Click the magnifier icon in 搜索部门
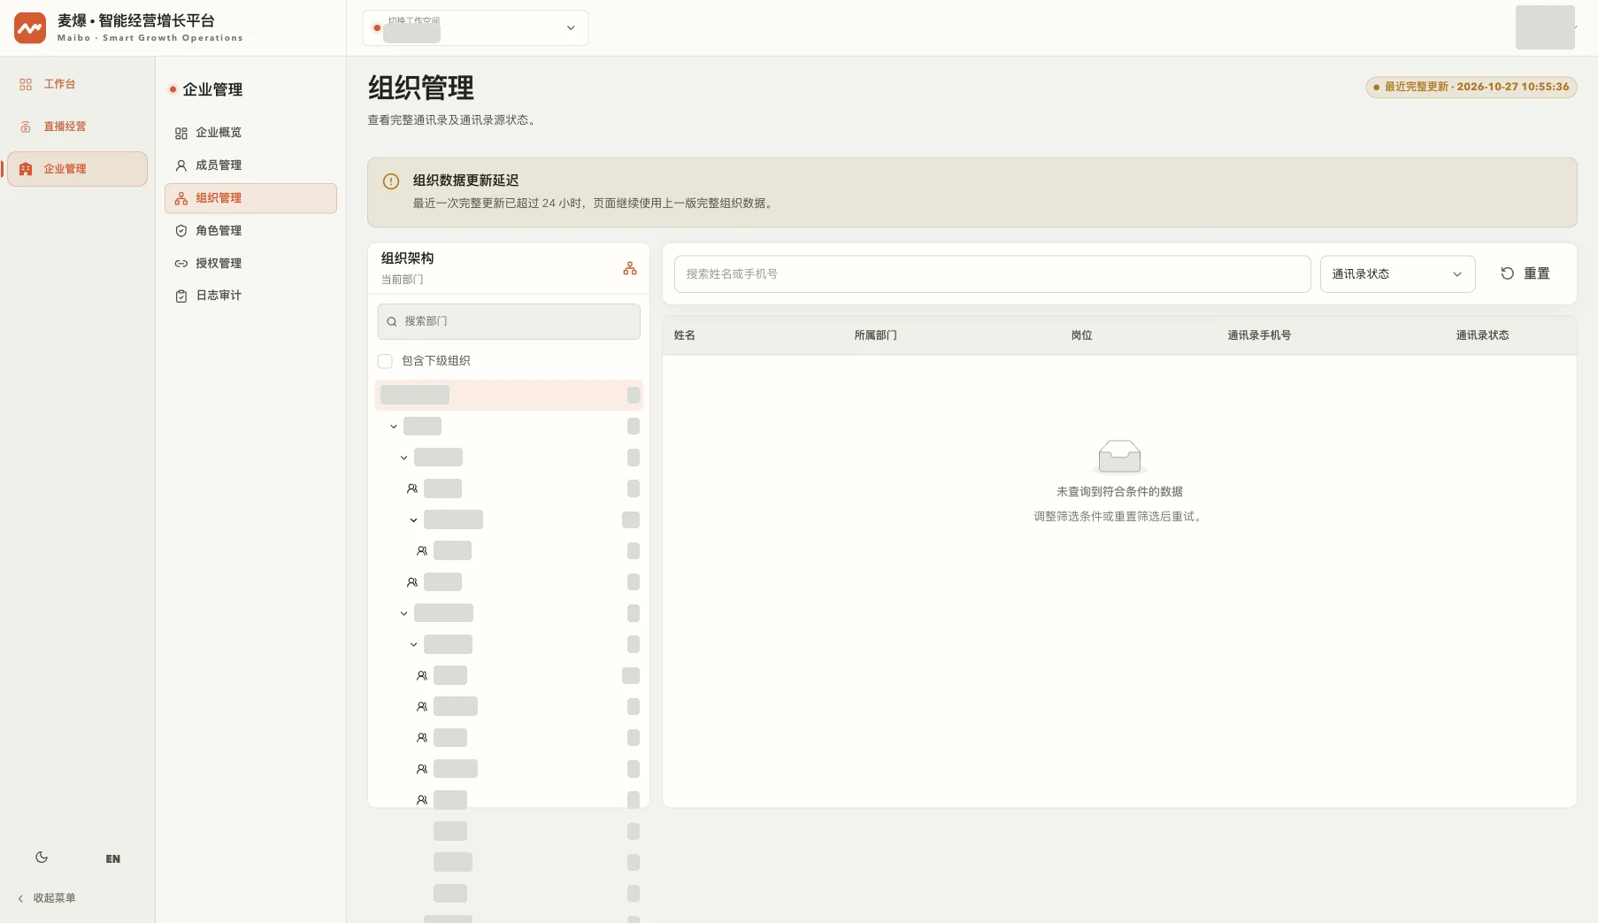 [392, 321]
